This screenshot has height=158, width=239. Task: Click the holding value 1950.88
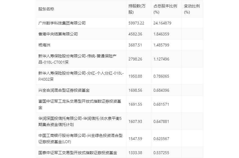click(135, 76)
